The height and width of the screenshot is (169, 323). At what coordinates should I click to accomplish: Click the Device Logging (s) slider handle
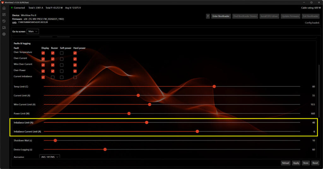105,150
